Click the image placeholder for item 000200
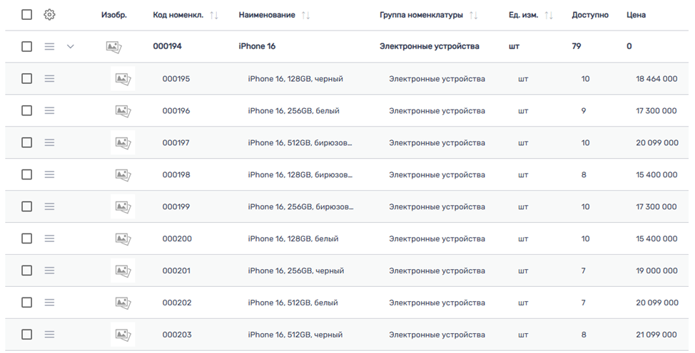 coord(123,239)
